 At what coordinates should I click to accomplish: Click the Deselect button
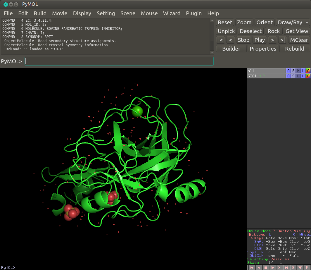click(x=251, y=31)
